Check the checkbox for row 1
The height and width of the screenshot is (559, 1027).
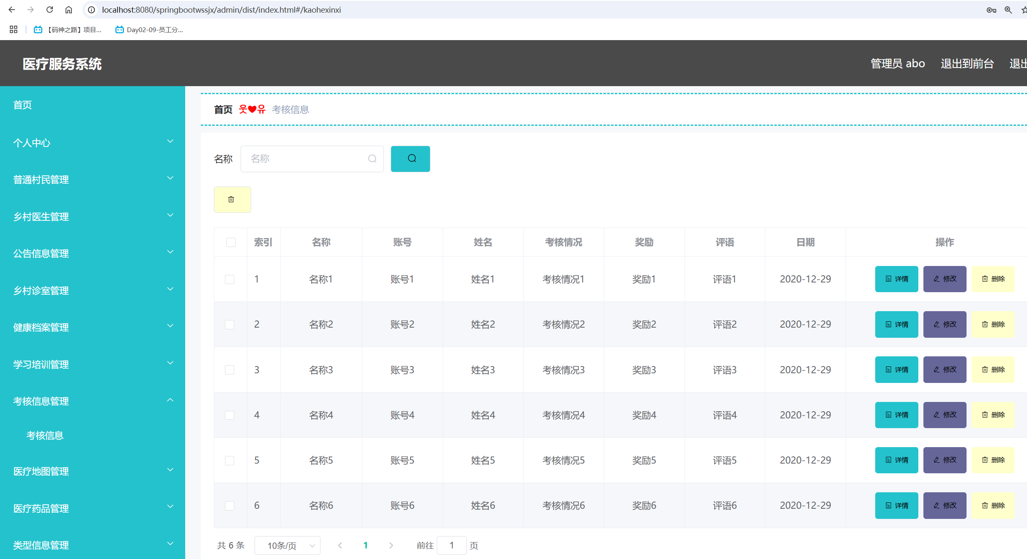[x=230, y=279]
